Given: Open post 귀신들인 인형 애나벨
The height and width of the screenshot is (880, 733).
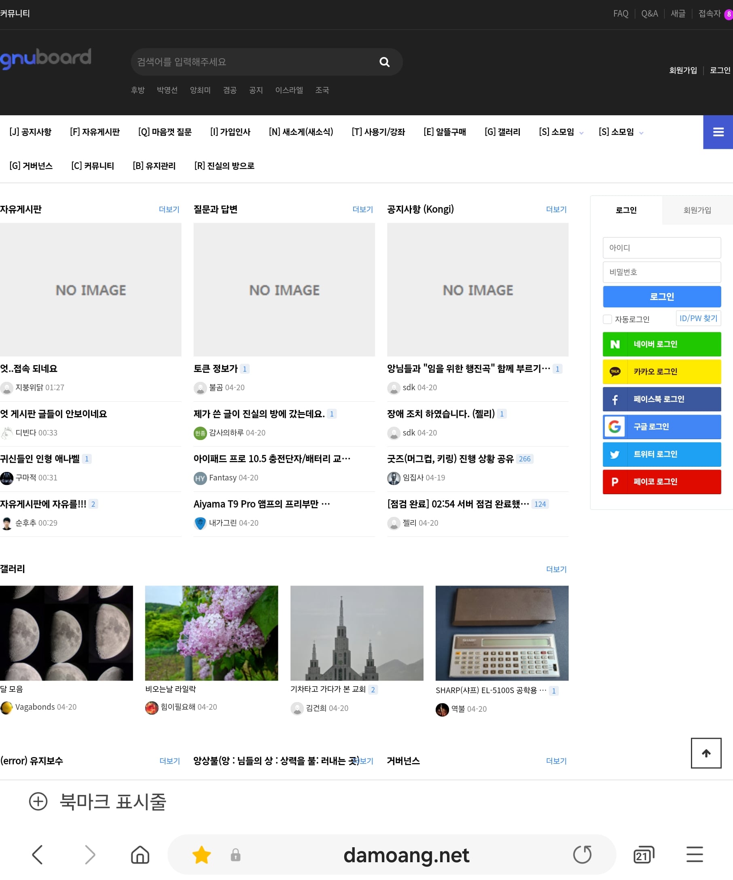Looking at the screenshot, I should (40, 459).
